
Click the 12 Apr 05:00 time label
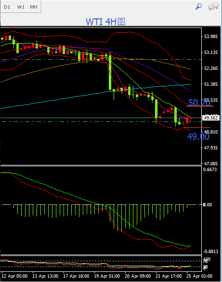pyautogui.click(x=14, y=276)
